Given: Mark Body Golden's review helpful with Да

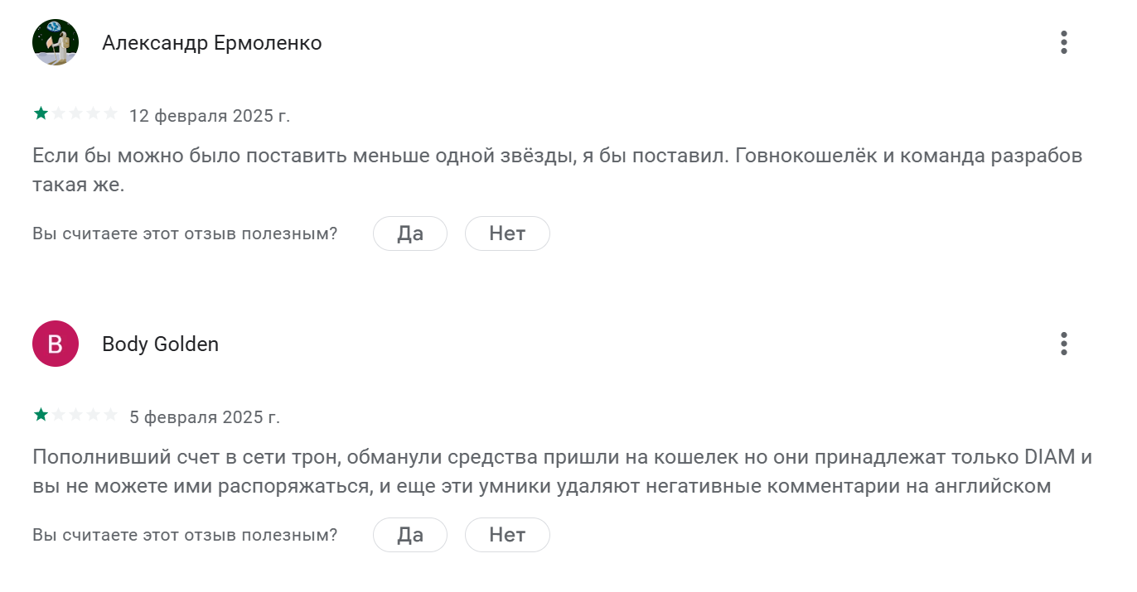Looking at the screenshot, I should point(410,535).
